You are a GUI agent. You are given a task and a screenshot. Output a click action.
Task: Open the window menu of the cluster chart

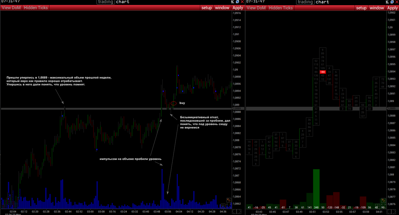pyautogui.click(x=377, y=8)
